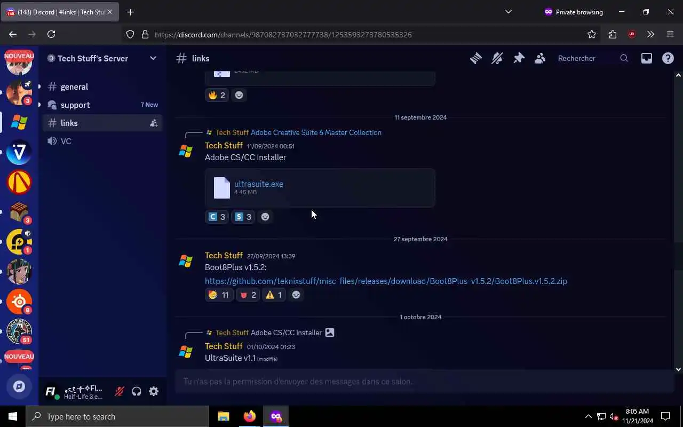Open Windows Start menu
683x427 pixels.
(13, 416)
